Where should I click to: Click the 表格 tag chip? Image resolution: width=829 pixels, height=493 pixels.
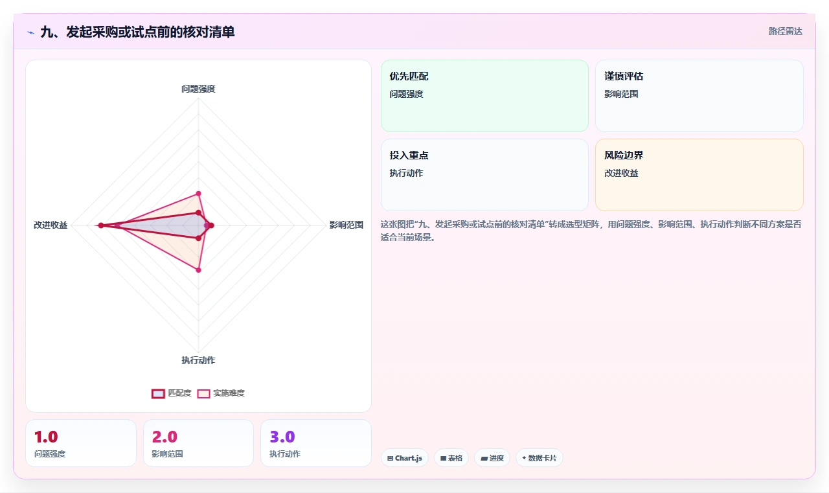point(451,458)
